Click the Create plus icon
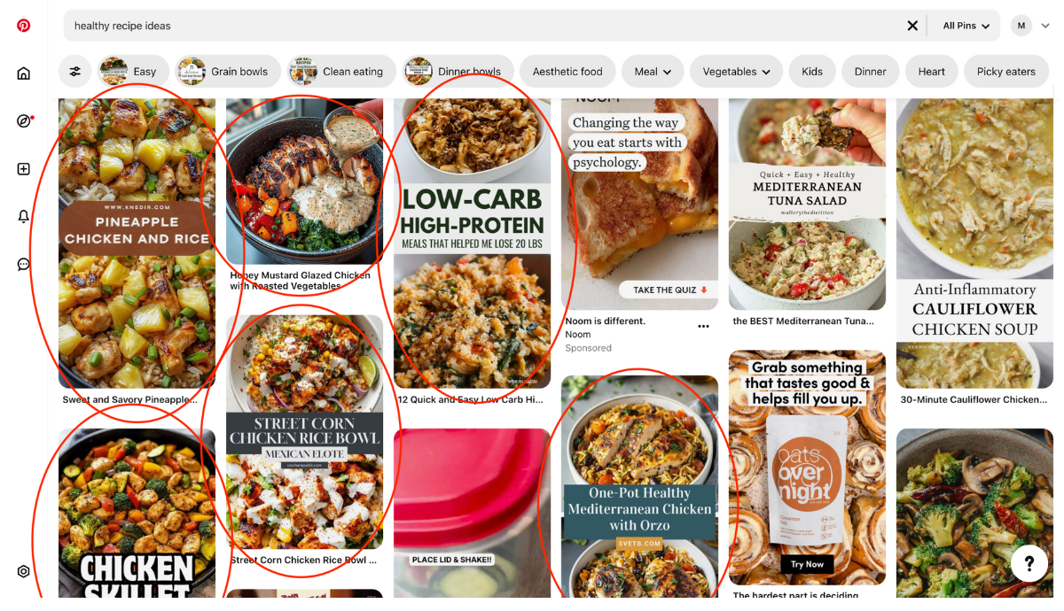The width and height of the screenshot is (1064, 611). [24, 168]
